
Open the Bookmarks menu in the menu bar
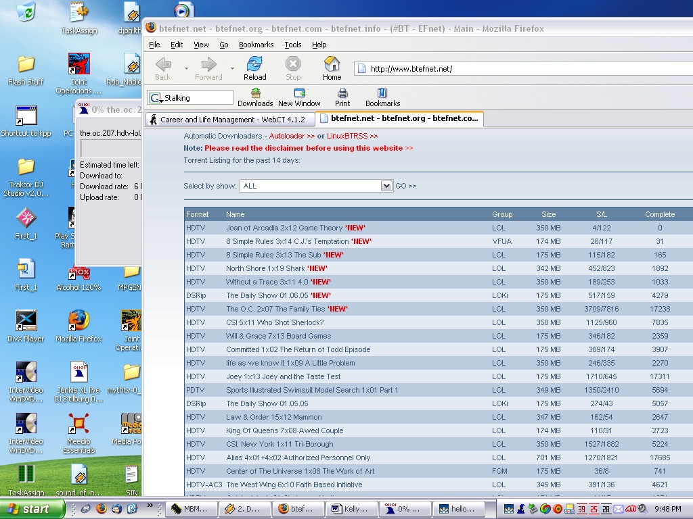[256, 45]
